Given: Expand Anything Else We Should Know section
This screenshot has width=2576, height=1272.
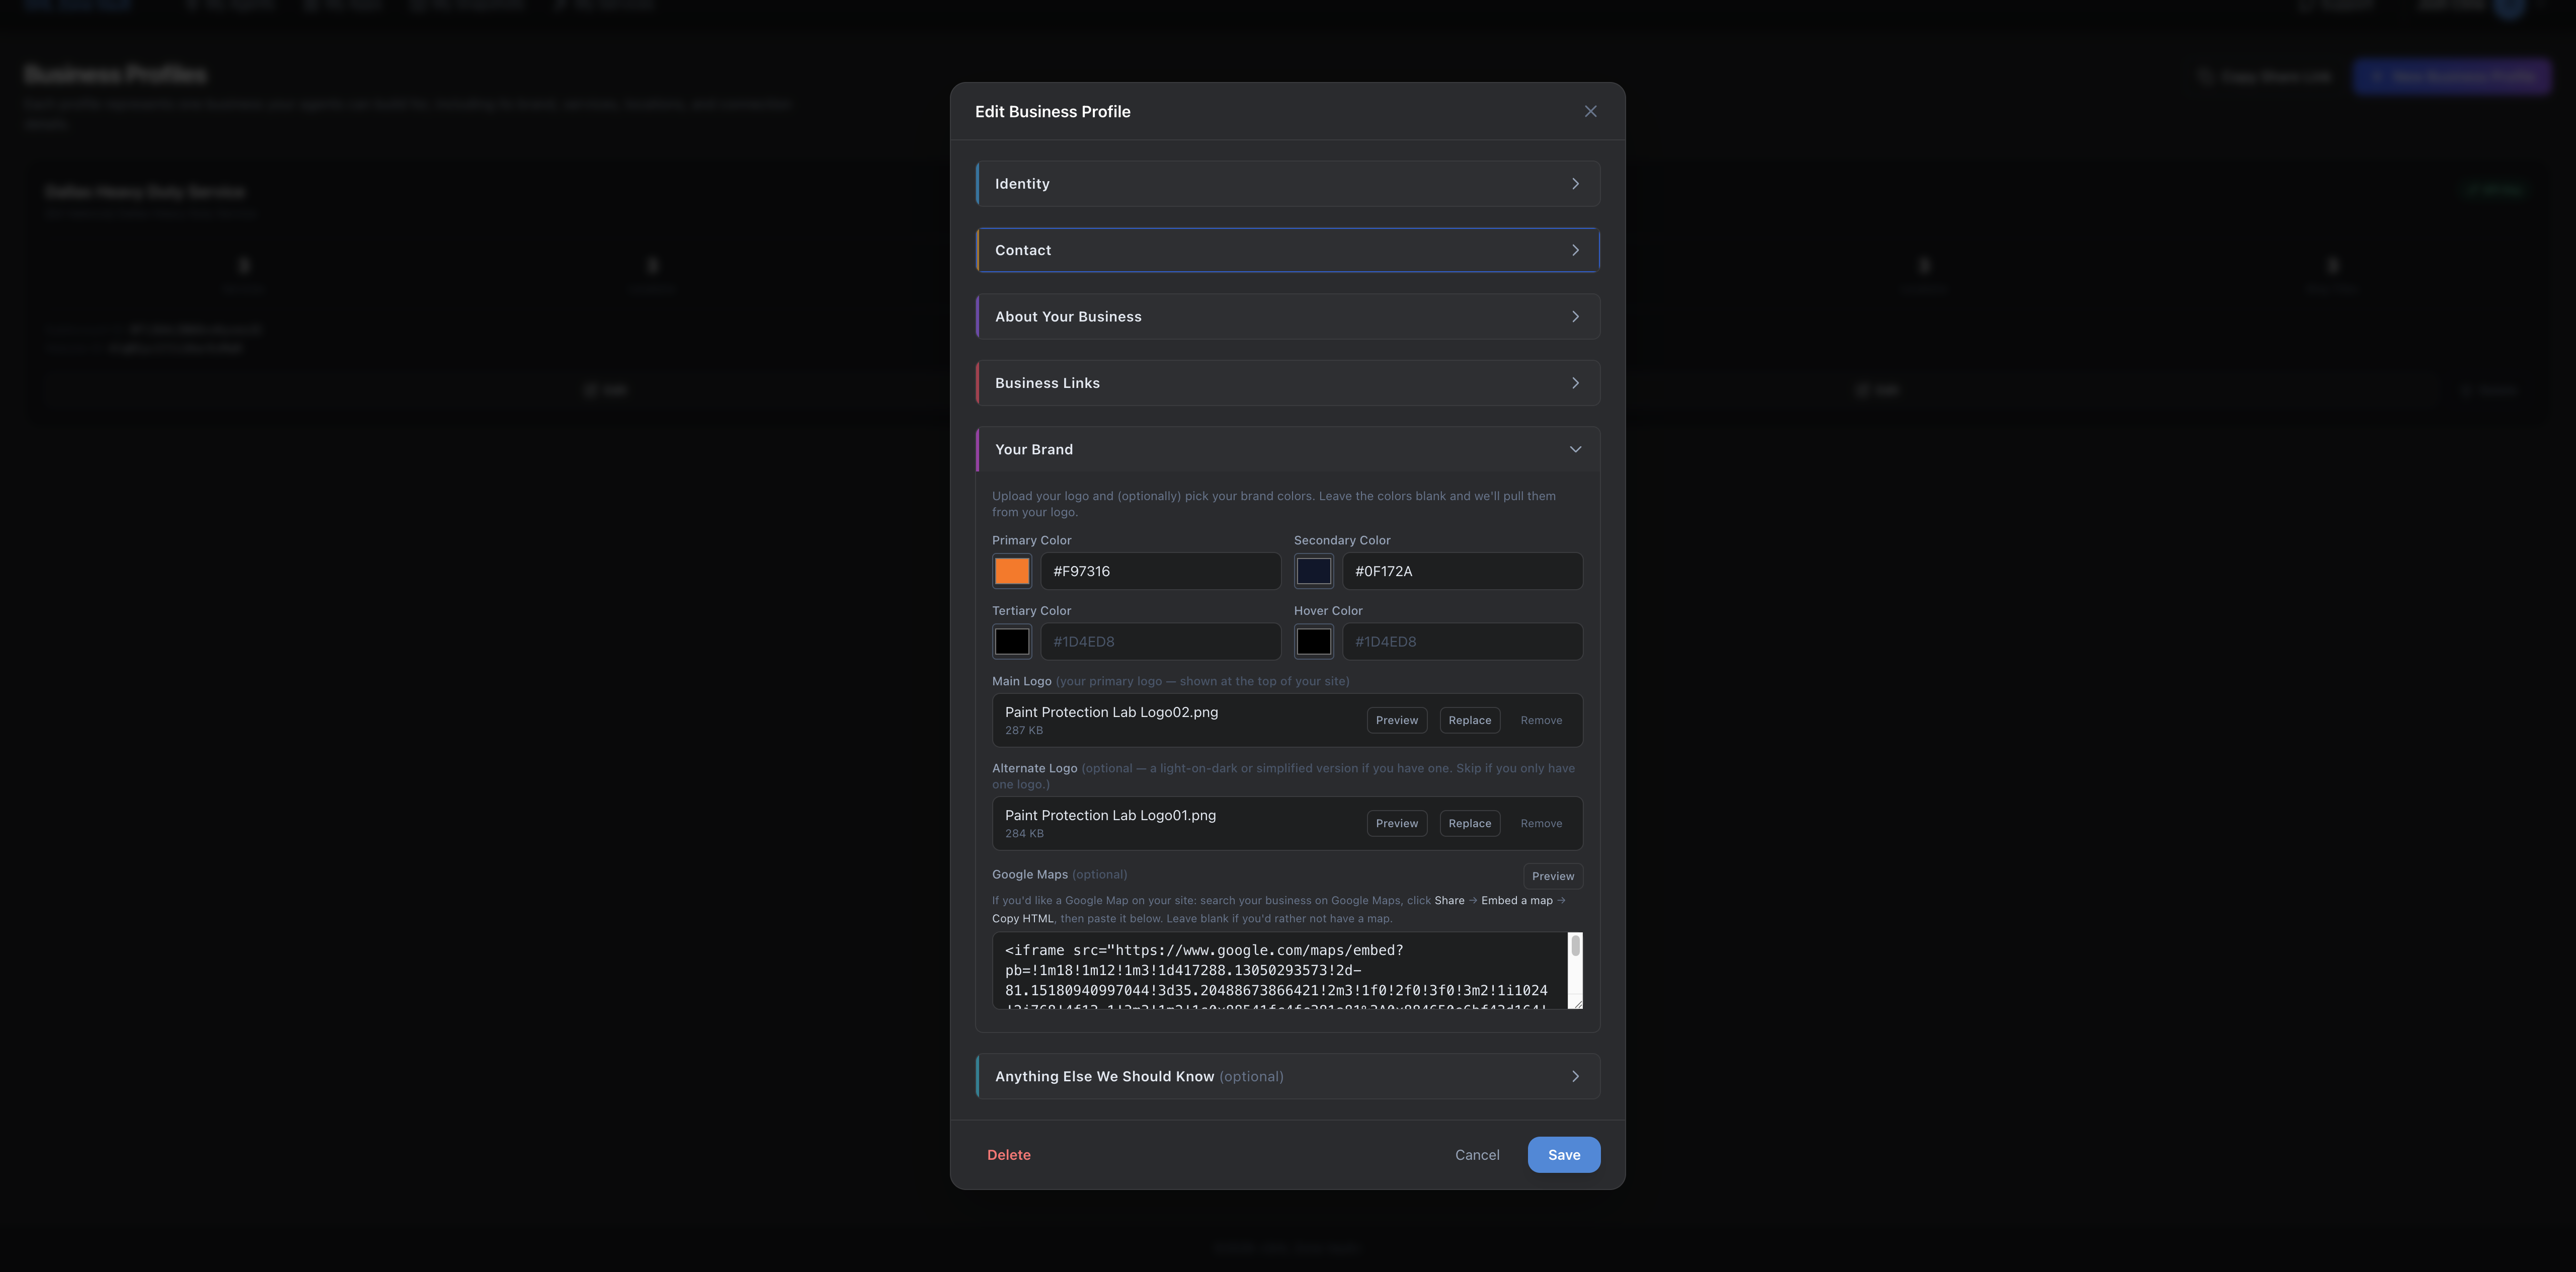Looking at the screenshot, I should click(1287, 1077).
